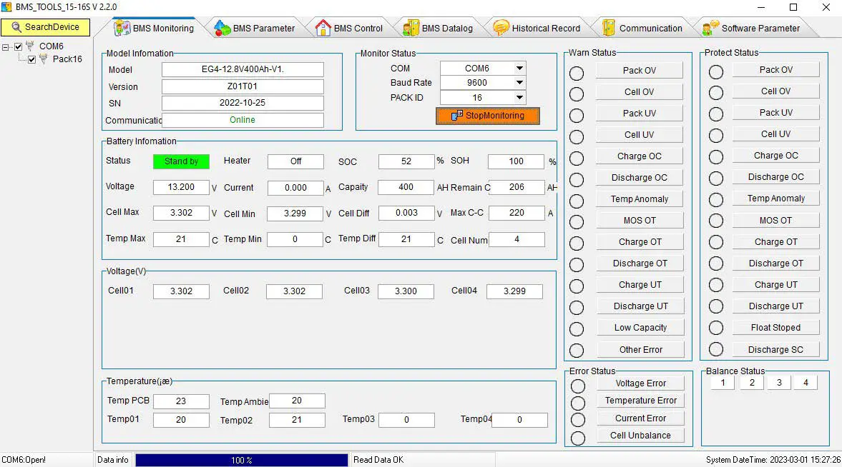Open the COM port dropdown
Screen dimensions: 842x467
click(x=519, y=69)
